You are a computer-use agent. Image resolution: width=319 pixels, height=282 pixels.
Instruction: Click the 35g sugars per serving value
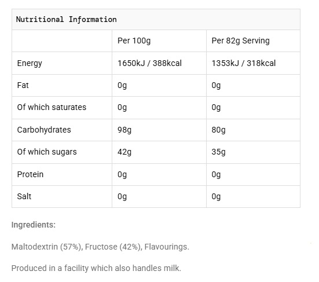point(218,152)
